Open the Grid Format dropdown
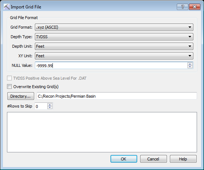 coord(114,27)
